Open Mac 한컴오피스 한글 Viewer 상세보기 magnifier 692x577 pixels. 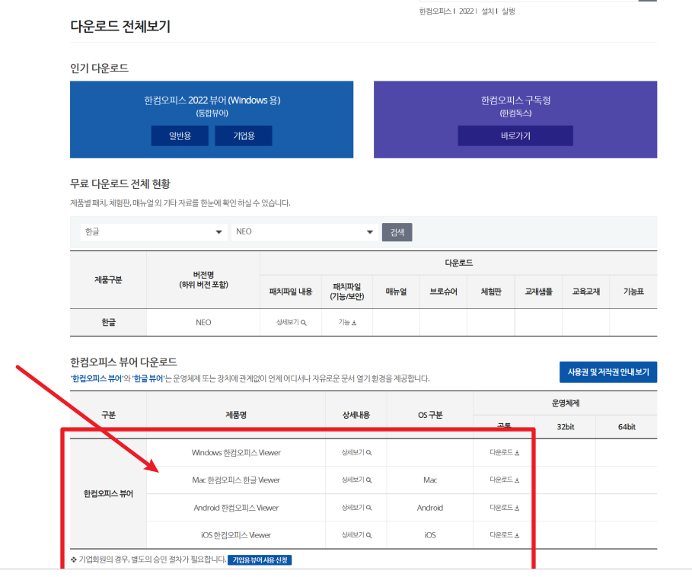[355, 480]
